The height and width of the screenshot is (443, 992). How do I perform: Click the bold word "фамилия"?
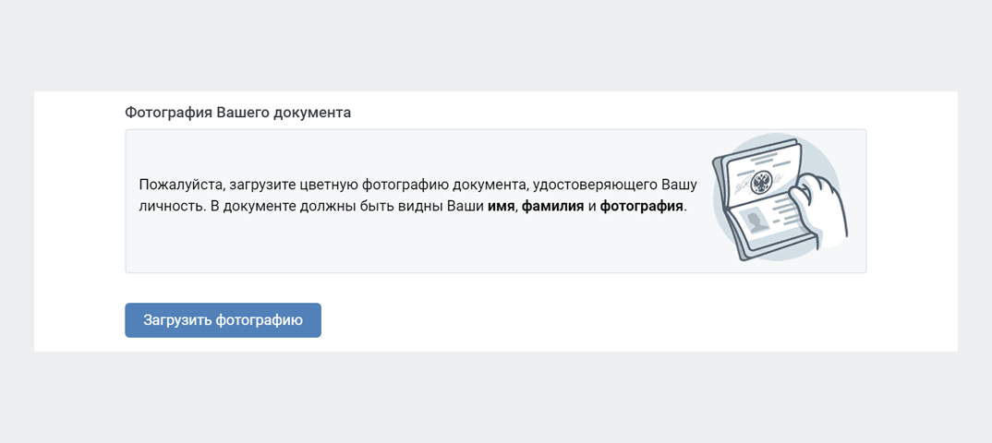point(552,206)
